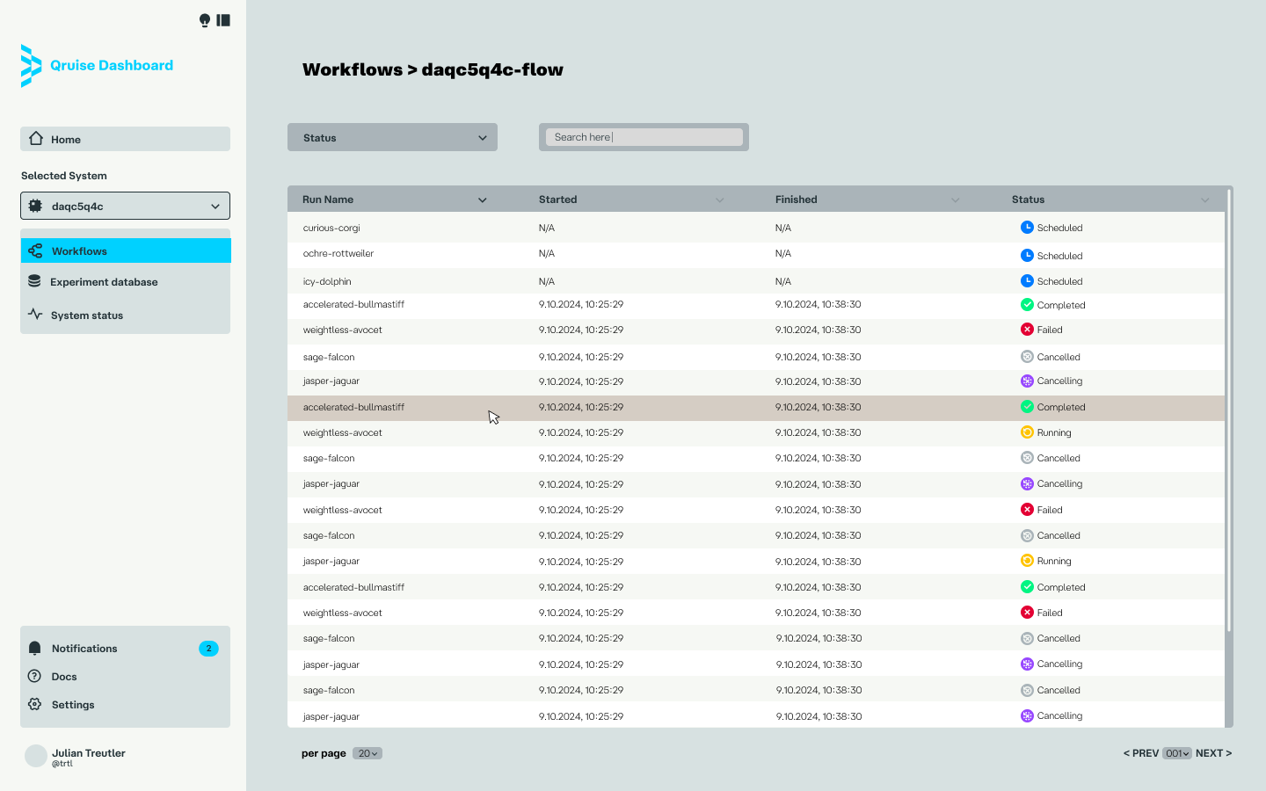This screenshot has width=1266, height=791.
Task: Click Running icon for jasper-jaguar
Action: tap(1027, 561)
